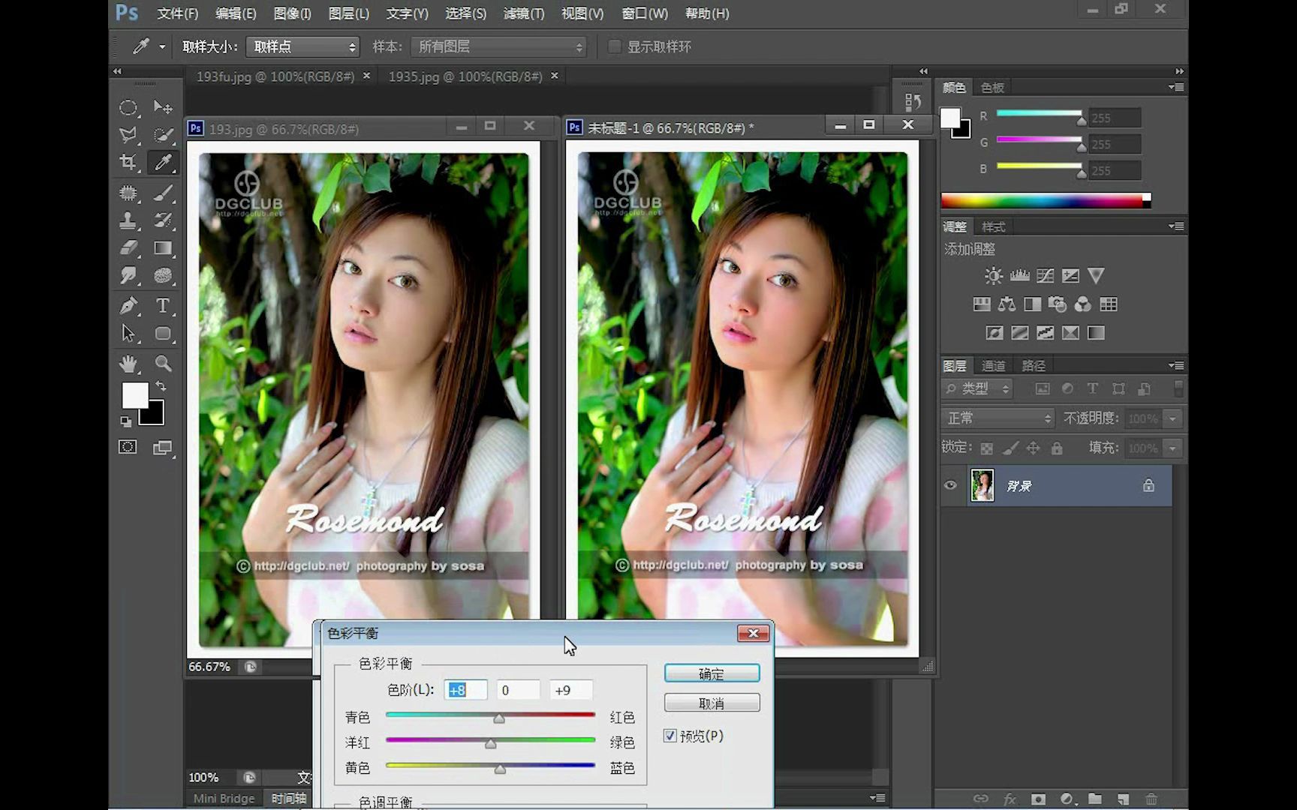Select the Healing Brush tool
Image resolution: width=1297 pixels, height=810 pixels.
128,193
